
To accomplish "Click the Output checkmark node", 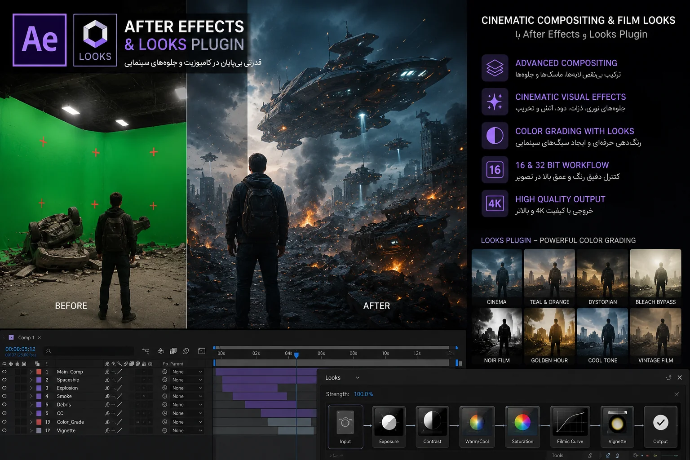I will [x=660, y=426].
